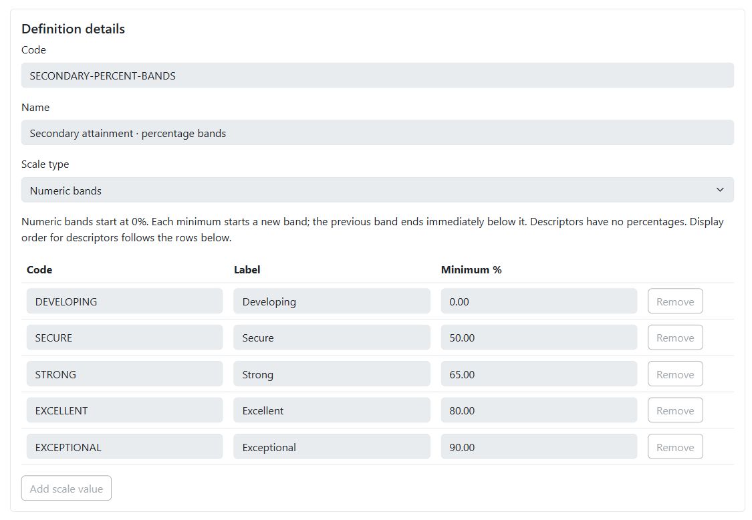The height and width of the screenshot is (520, 752).
Task: Select the SECURE code field
Action: (x=125, y=338)
